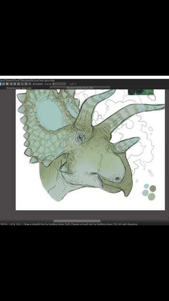Screen dimensions: 169x301
Task: Open the Help menu
Action: pos(52,80)
